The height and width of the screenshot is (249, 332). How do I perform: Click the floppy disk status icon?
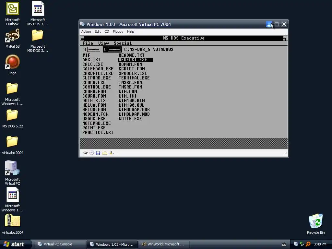click(98, 153)
